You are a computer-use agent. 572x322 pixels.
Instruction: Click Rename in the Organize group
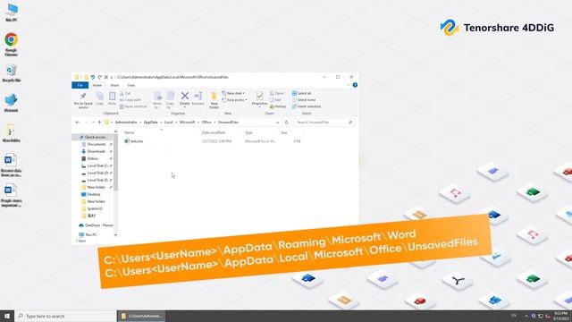pyautogui.click(x=198, y=99)
